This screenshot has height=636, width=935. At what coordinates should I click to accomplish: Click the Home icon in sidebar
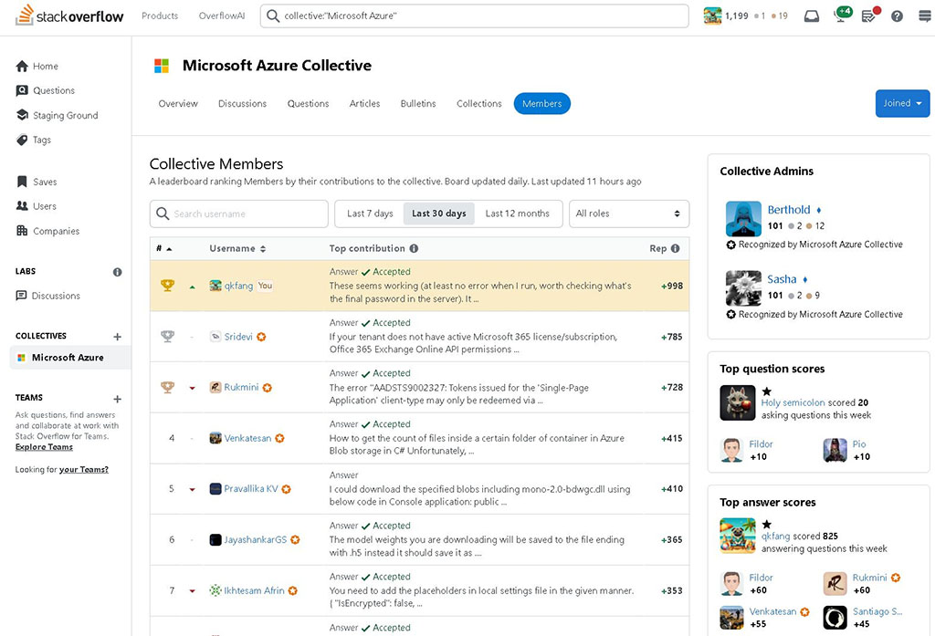22,67
